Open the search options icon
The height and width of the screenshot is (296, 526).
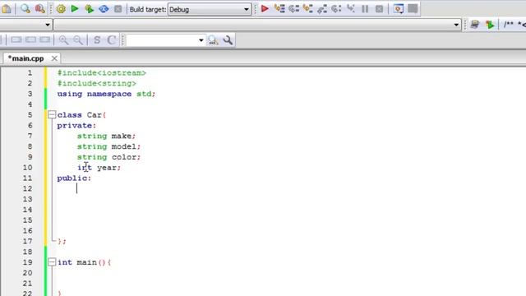[x=228, y=40]
